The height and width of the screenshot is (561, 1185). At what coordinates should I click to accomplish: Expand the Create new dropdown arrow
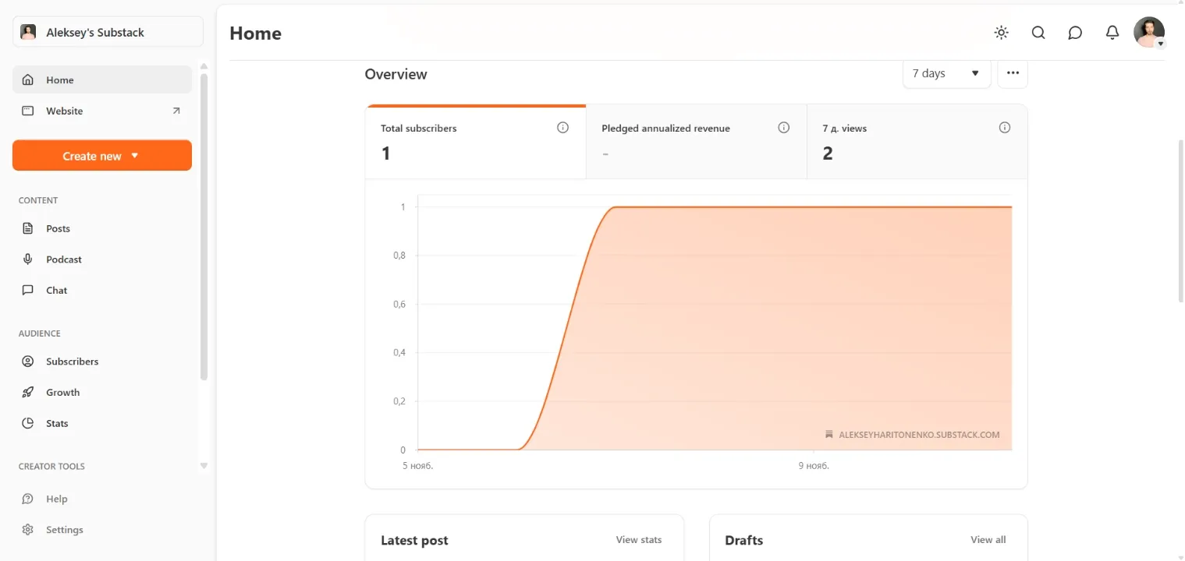(x=135, y=156)
